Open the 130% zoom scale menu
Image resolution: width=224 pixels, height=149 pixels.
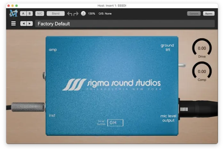pos(92,13)
